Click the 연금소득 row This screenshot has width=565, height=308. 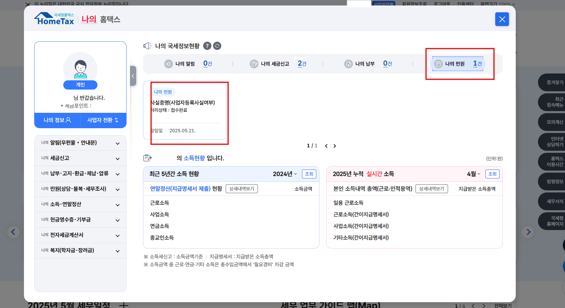pos(160,226)
